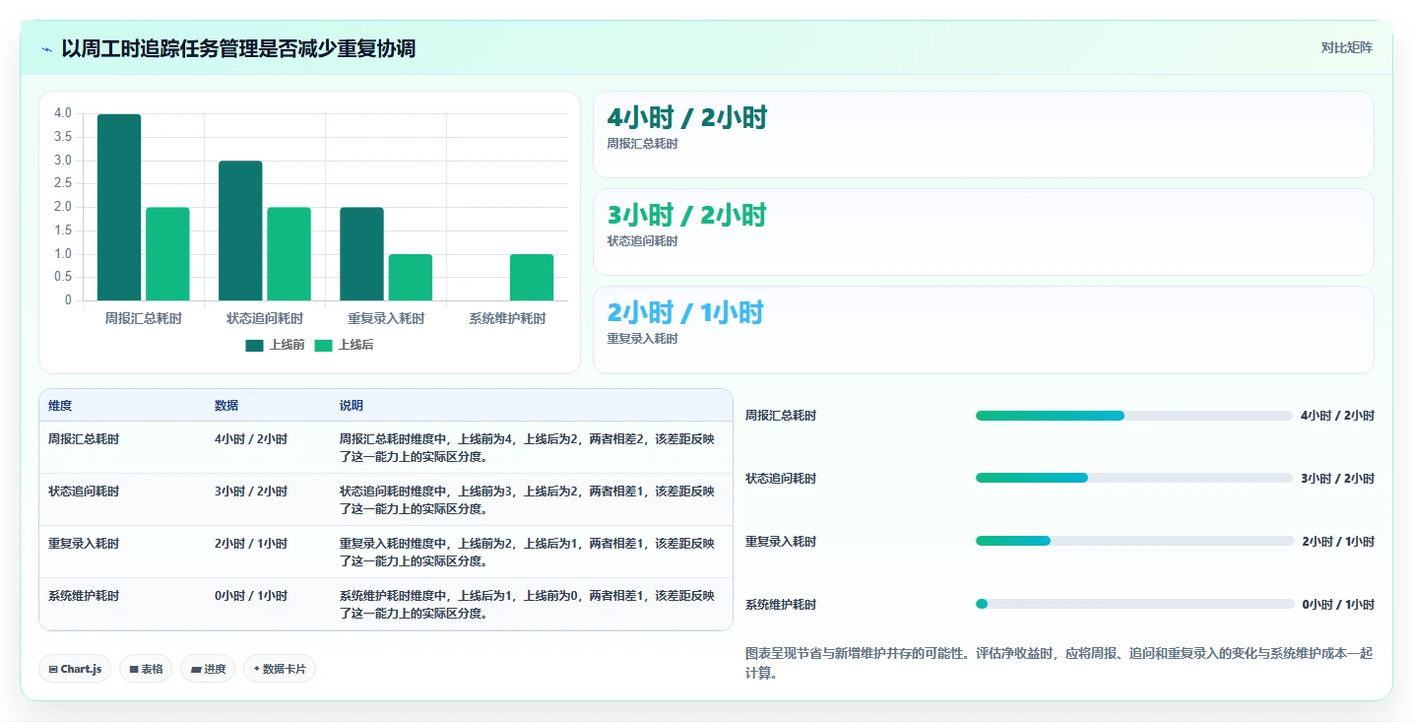The height and width of the screenshot is (722, 1413).
Task: Click the 4小时 / 2小时 value beside progress bar
Action: coord(1337,416)
